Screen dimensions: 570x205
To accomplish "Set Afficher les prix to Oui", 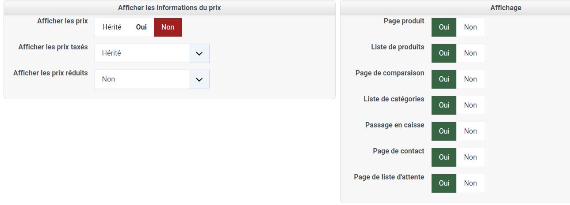I will pos(141,27).
